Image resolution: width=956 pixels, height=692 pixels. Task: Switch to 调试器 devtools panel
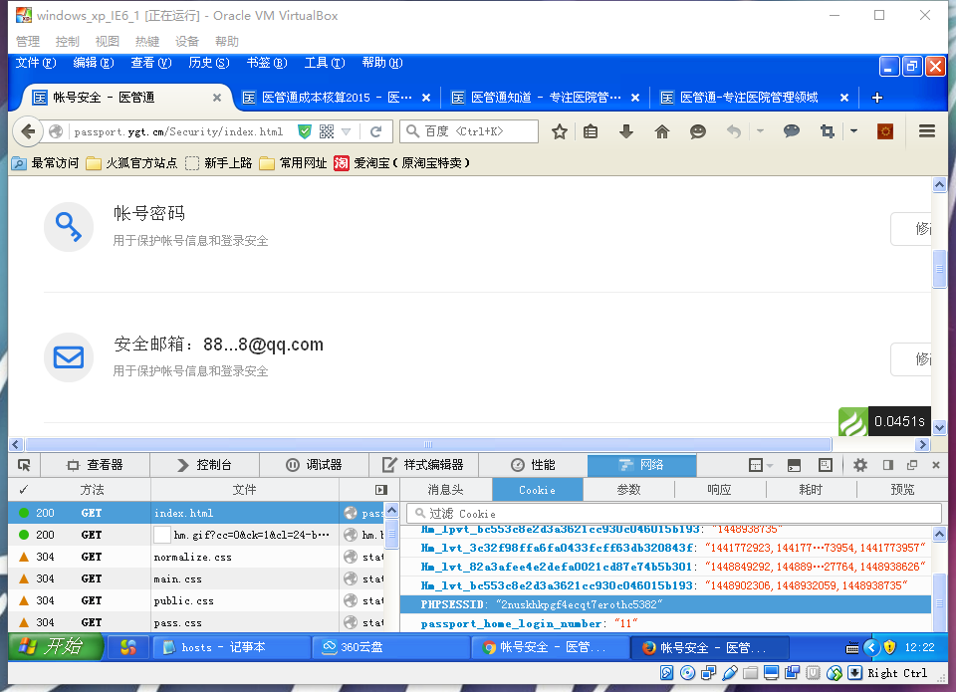(314, 465)
